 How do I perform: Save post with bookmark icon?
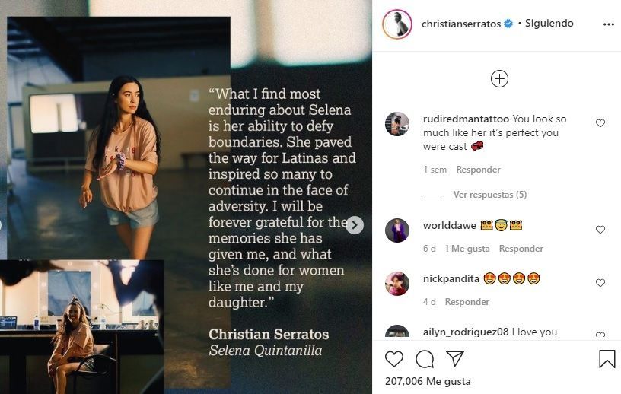[x=607, y=358]
